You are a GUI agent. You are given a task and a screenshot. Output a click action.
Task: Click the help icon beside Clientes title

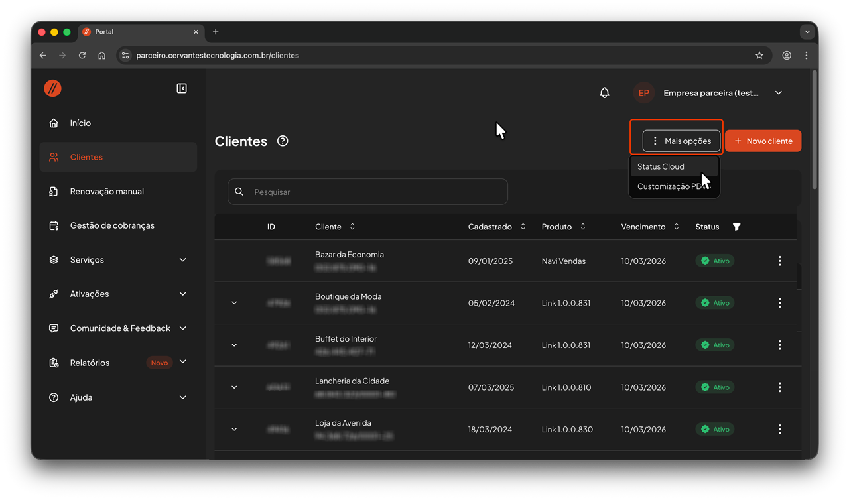click(x=283, y=141)
